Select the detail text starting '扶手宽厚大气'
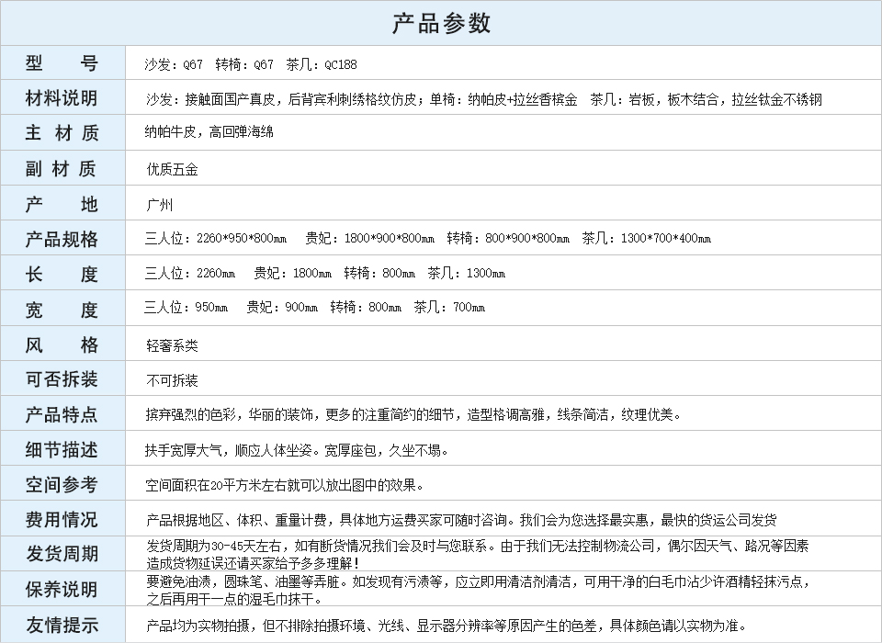 297,450
